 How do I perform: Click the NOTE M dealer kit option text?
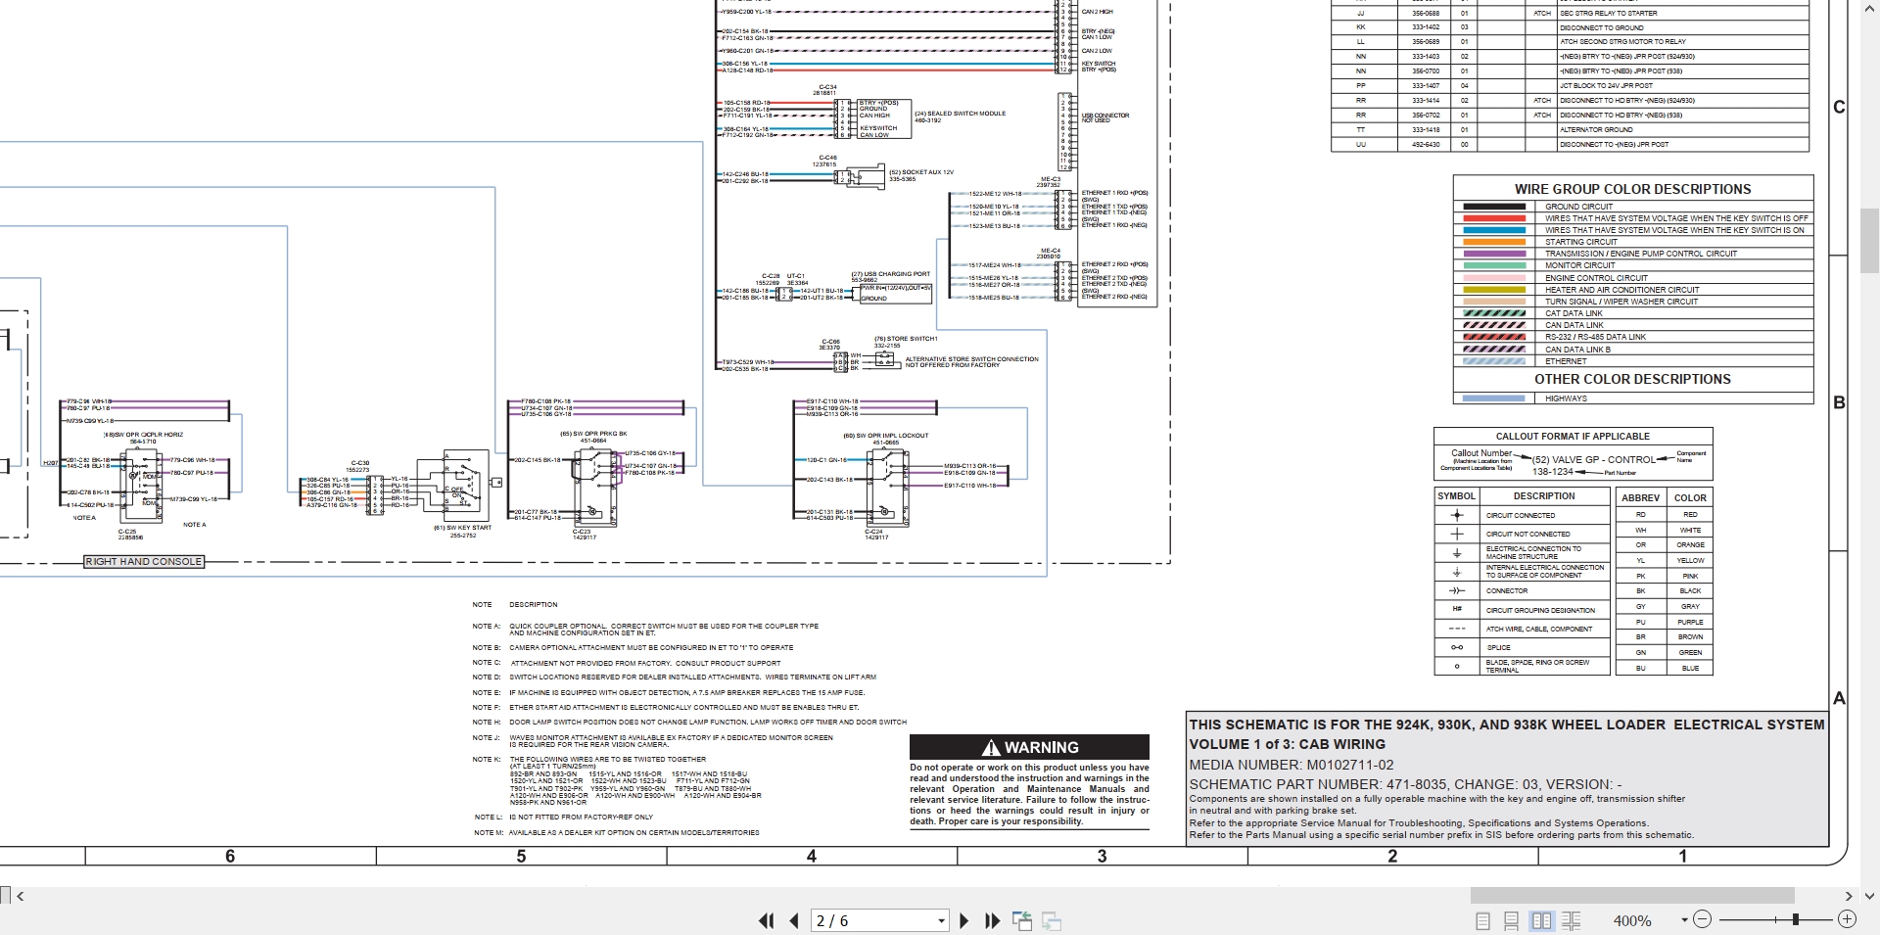634,832
